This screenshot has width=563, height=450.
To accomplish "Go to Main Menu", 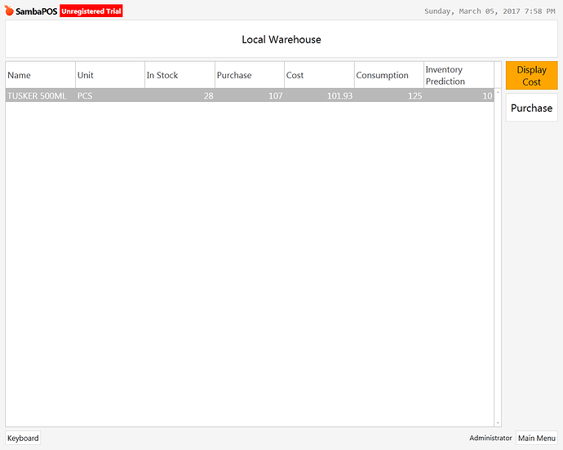I will click(x=537, y=438).
